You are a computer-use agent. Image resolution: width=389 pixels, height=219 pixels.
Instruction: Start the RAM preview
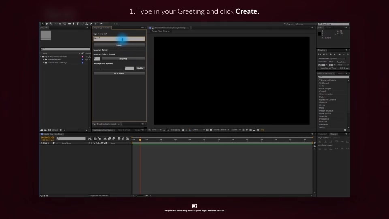click(348, 54)
